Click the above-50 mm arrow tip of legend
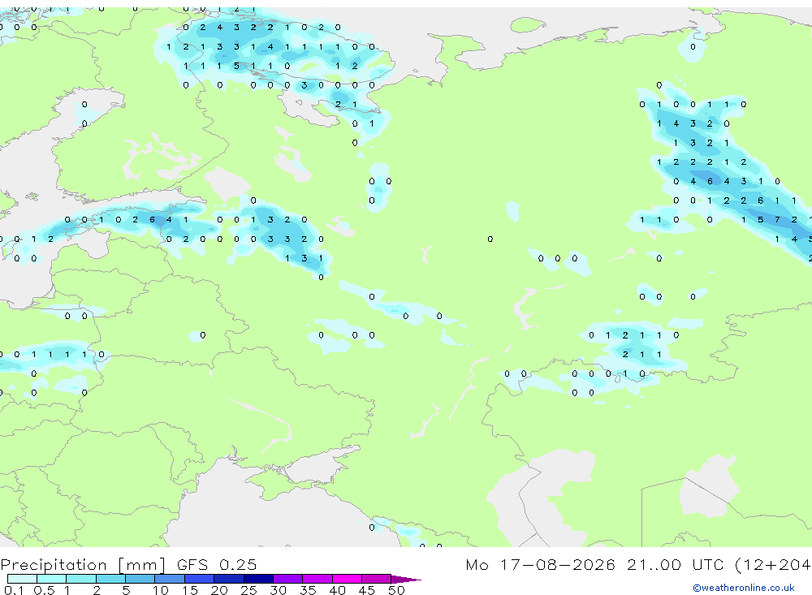 (406, 579)
